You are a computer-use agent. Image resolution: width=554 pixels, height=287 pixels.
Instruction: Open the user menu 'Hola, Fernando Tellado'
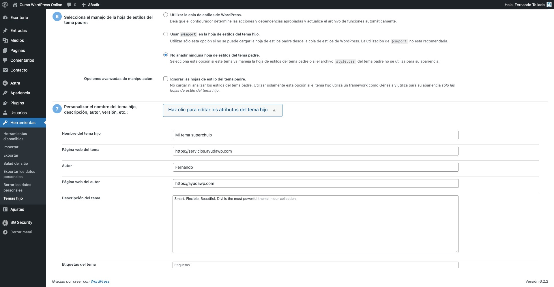pyautogui.click(x=524, y=5)
